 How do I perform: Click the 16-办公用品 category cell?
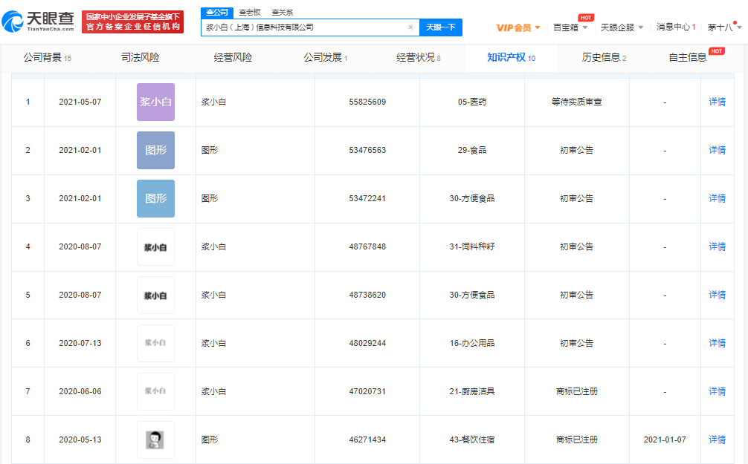coord(472,343)
